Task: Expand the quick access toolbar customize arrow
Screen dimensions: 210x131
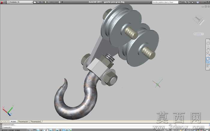Action: coord(62,2)
